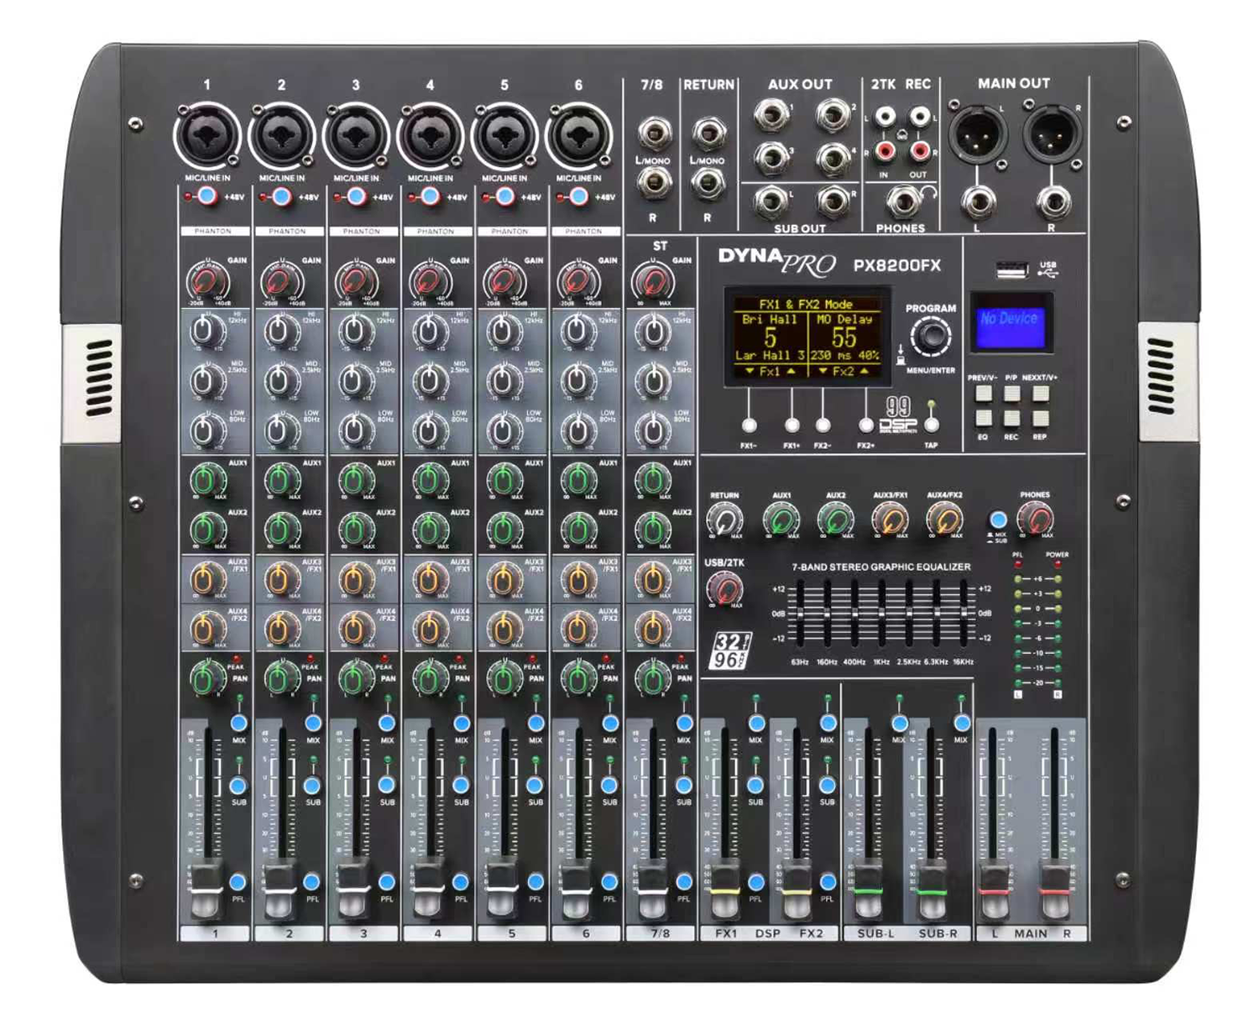Click the MAIN OUT left XLR connector
The width and height of the screenshot is (1259, 1024).
click(977, 133)
